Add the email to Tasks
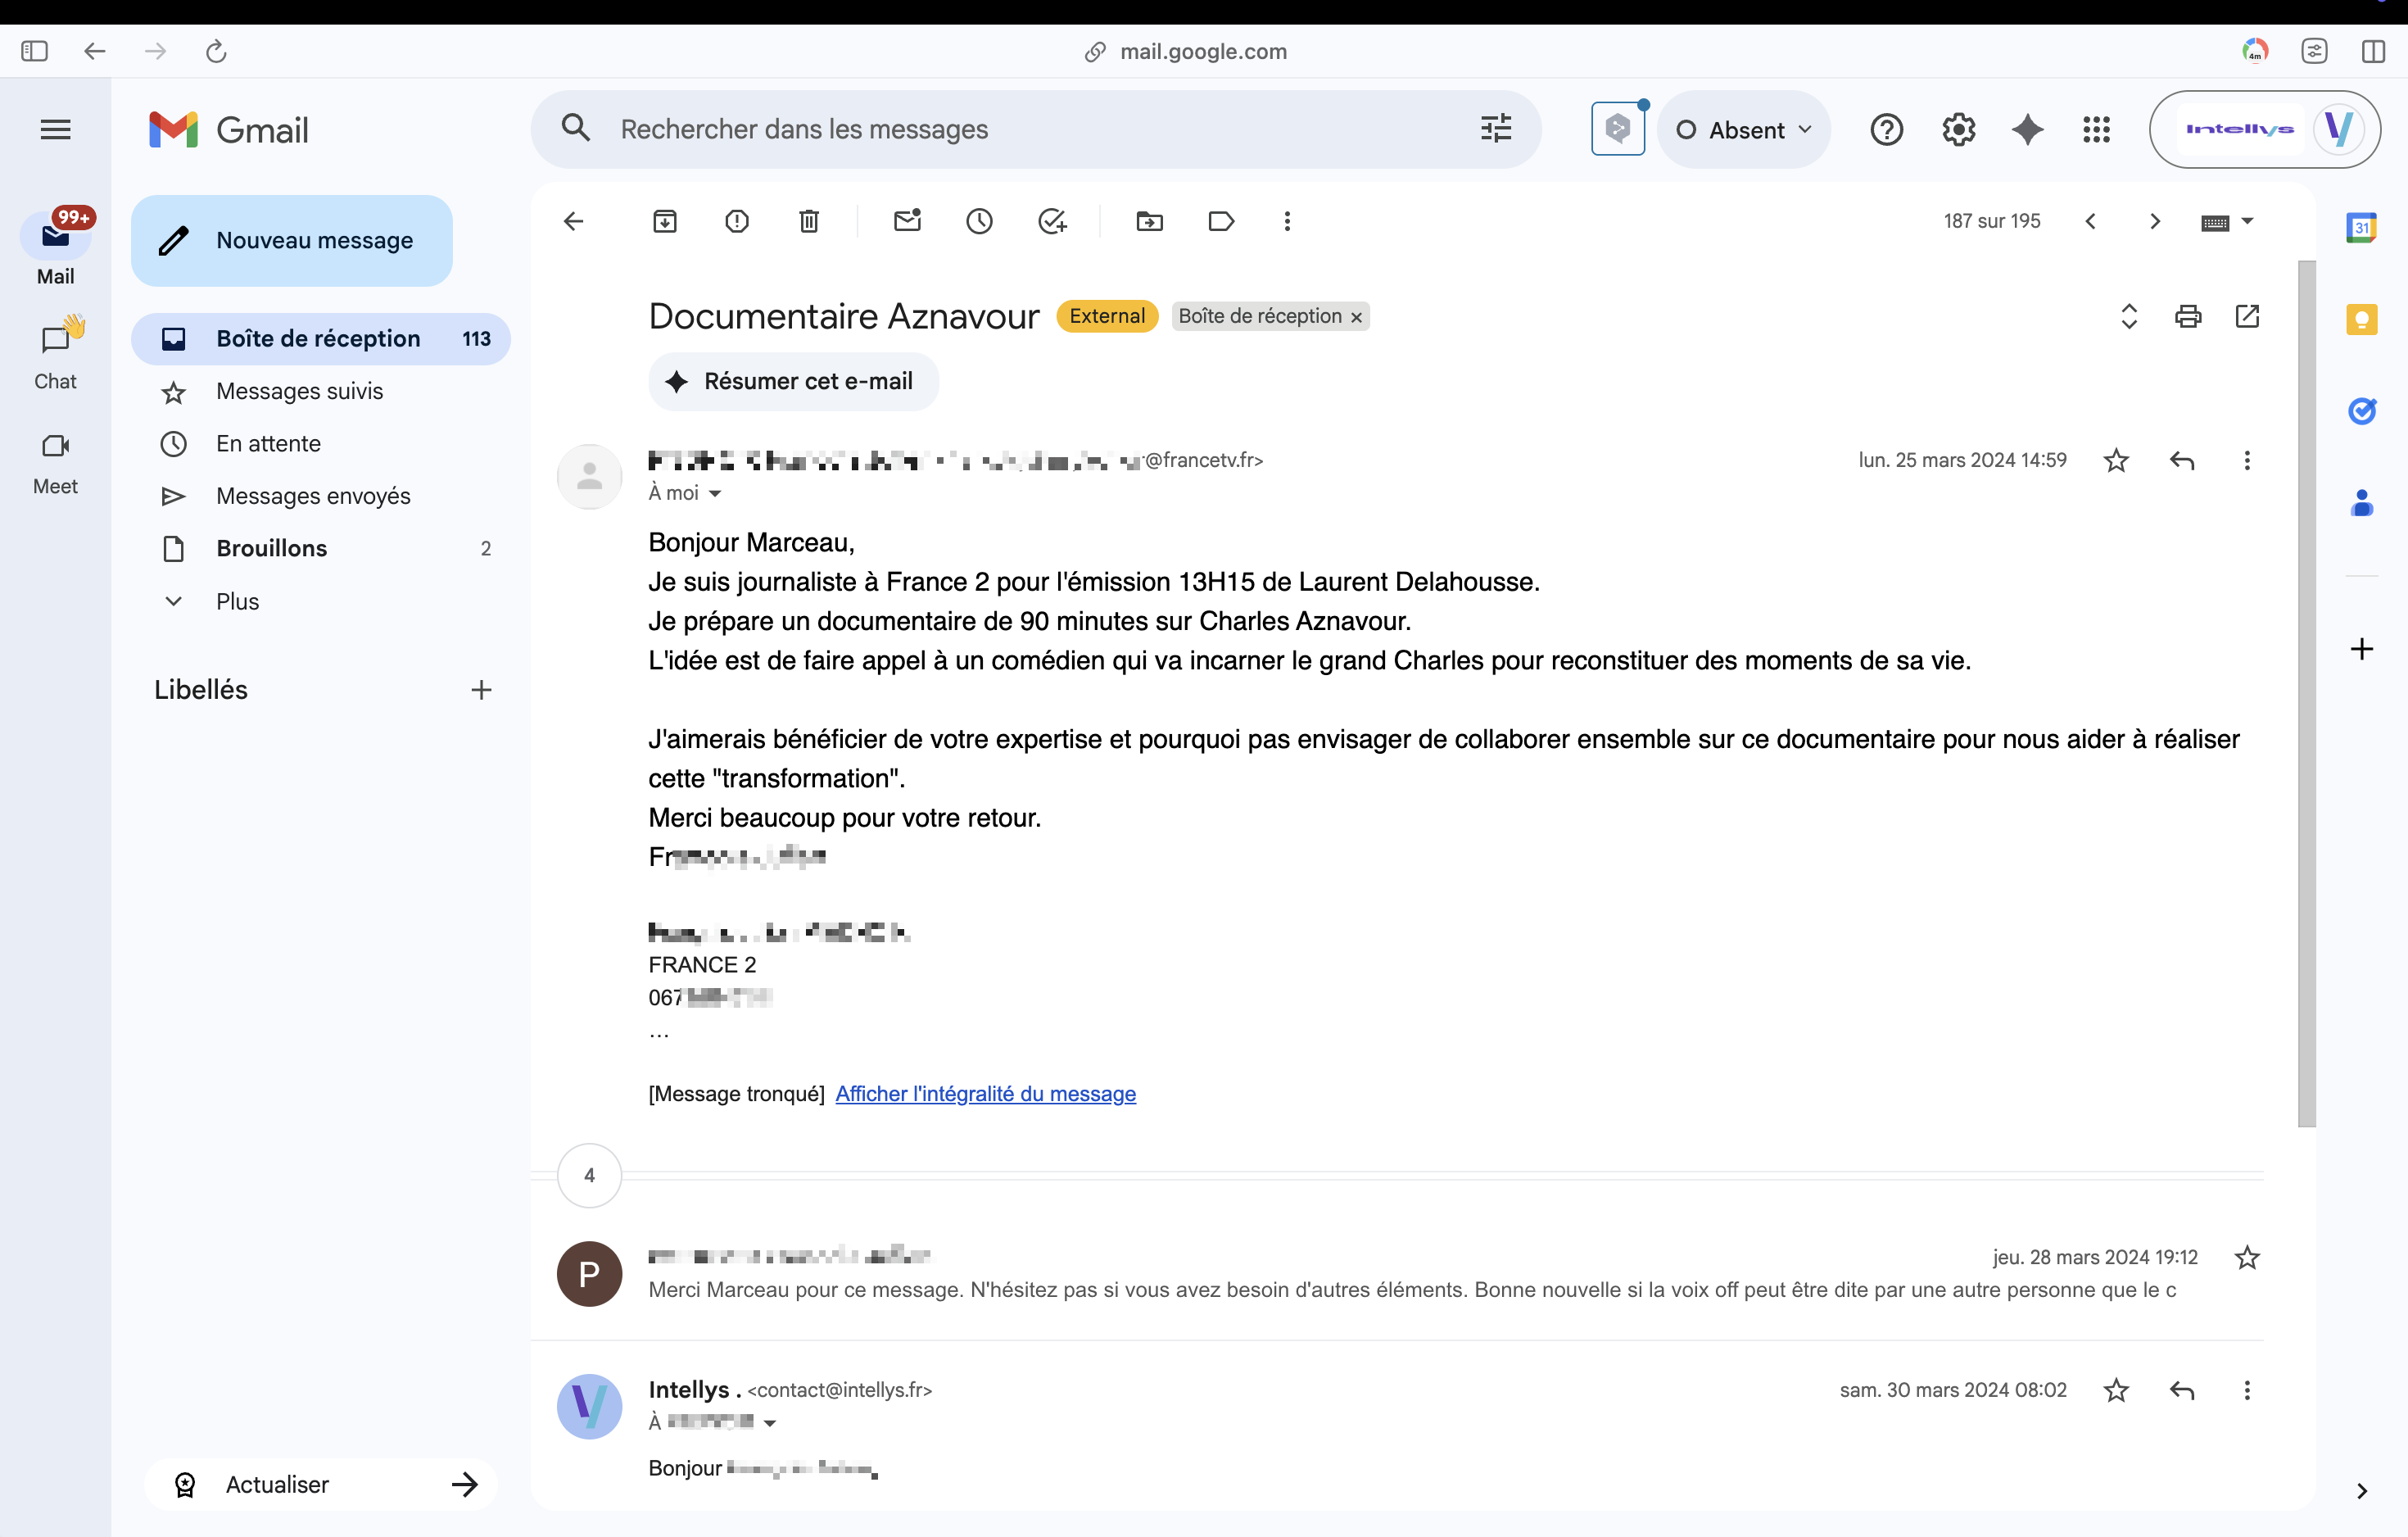Image resolution: width=2408 pixels, height=1537 pixels. pos(1052,221)
